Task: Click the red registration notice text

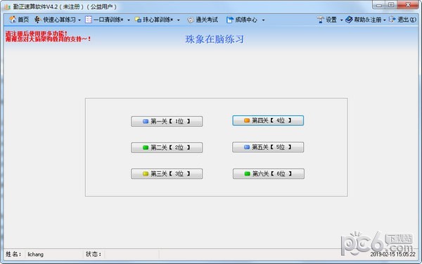Action: 48,37
